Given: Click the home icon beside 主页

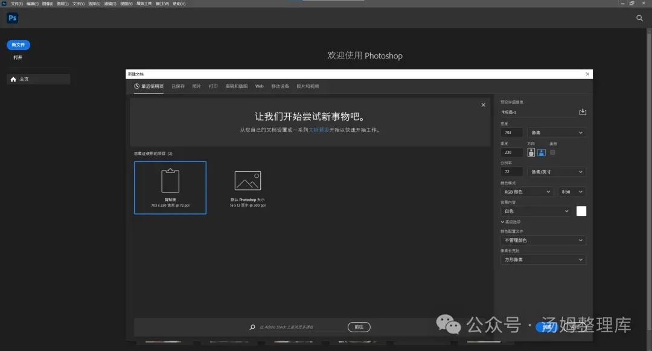Looking at the screenshot, I should point(13,80).
